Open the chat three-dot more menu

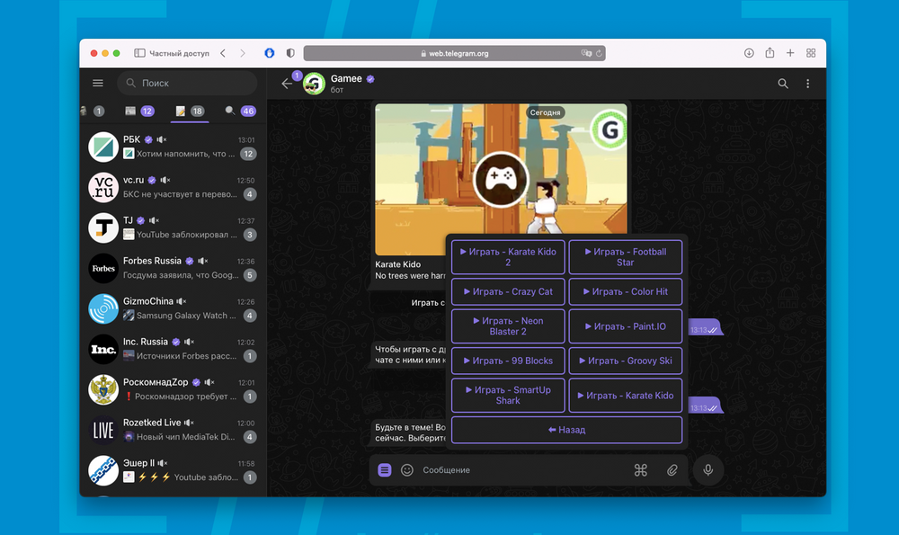808,84
